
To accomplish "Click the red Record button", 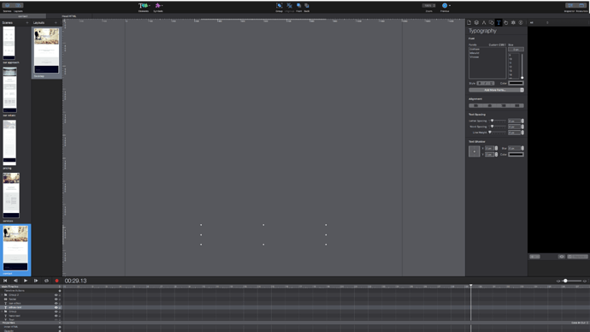I will [56, 281].
